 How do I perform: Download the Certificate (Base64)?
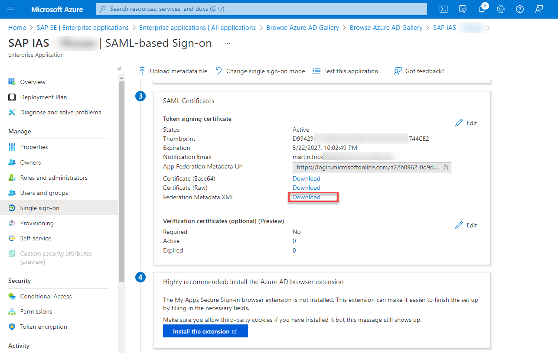coord(307,178)
